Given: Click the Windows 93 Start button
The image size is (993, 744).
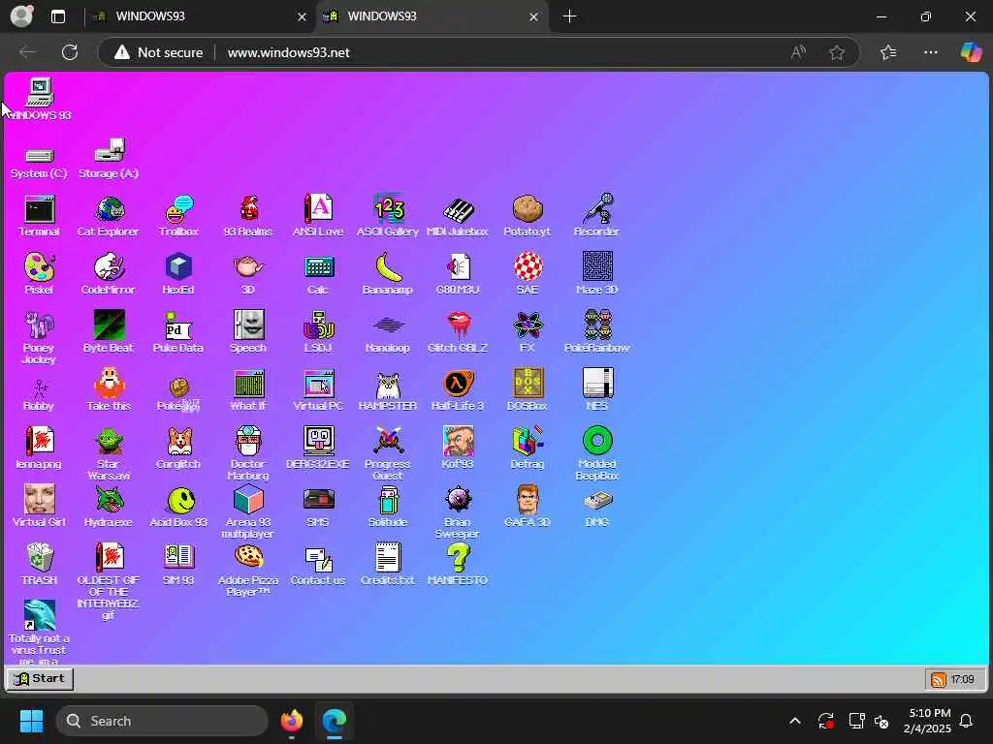Looking at the screenshot, I should (x=40, y=679).
